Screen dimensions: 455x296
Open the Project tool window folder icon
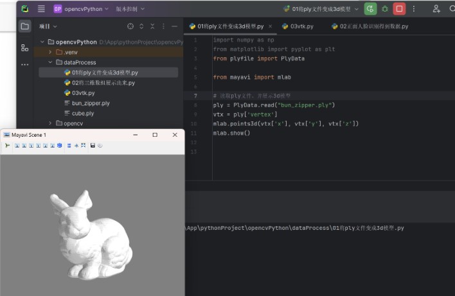click(24, 26)
